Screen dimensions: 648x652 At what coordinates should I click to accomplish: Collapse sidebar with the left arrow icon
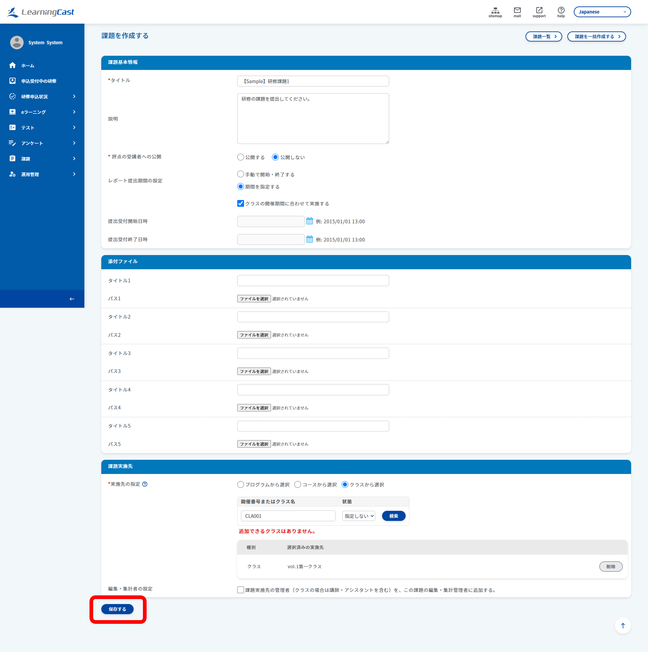point(72,299)
